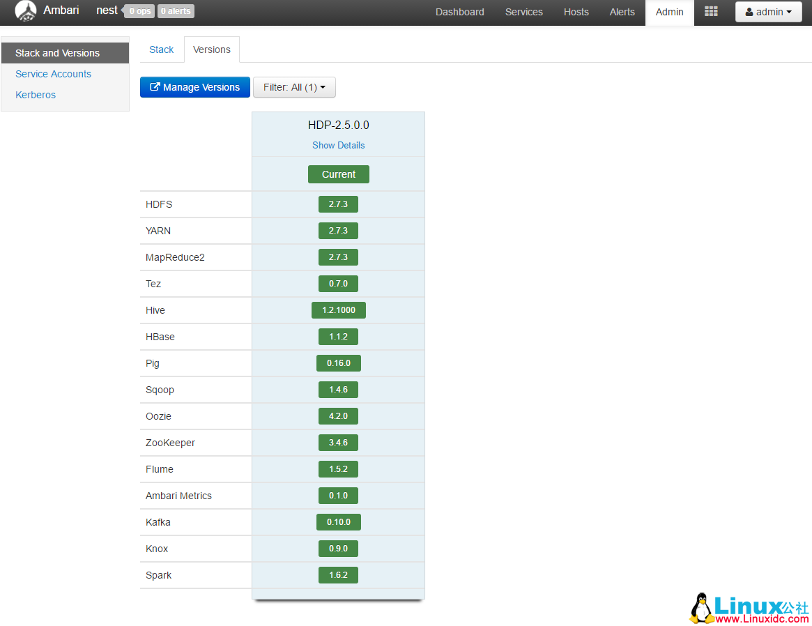
Task: Click the ops badge next to nest
Action: [x=139, y=11]
